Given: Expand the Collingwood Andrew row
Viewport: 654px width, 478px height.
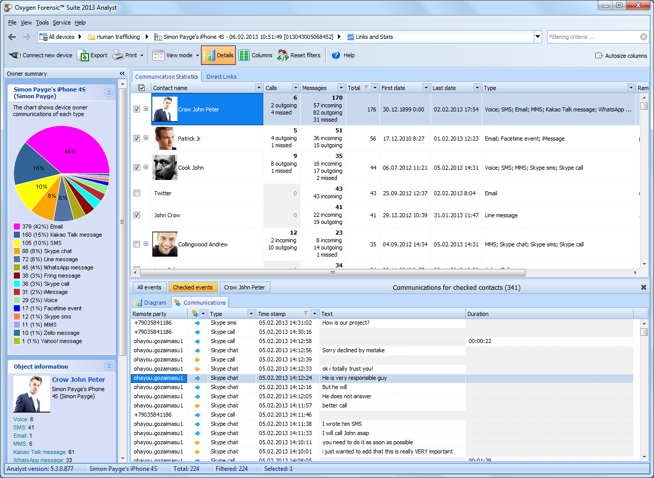Looking at the screenshot, I should click(146, 244).
